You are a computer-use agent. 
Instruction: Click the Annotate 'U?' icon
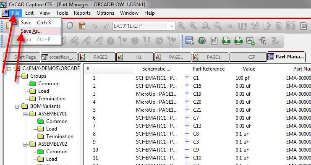242,26
